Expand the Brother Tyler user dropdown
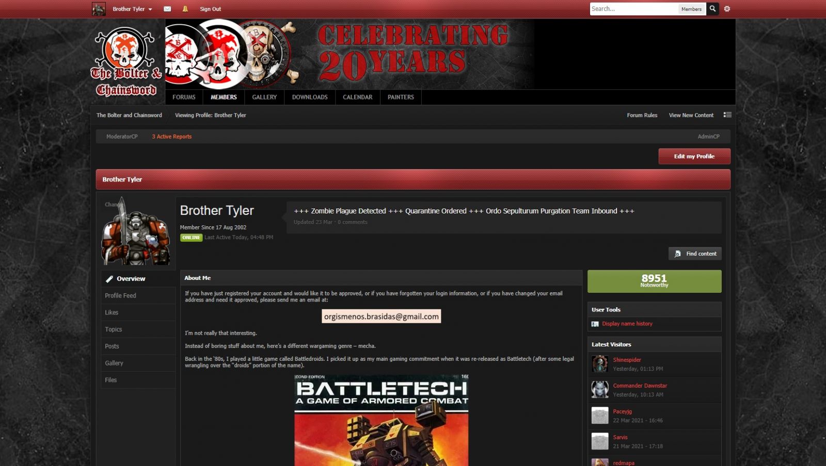Screen dimensions: 826x466 (132, 9)
